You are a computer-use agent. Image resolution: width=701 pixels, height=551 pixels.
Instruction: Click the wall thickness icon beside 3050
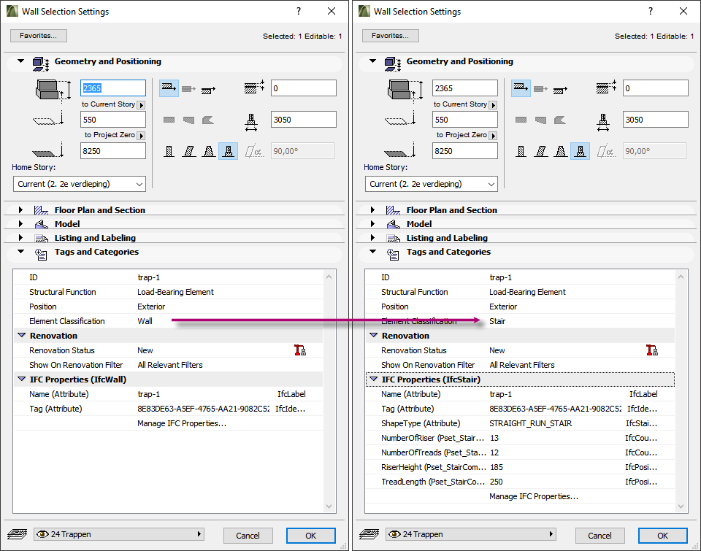tap(252, 121)
